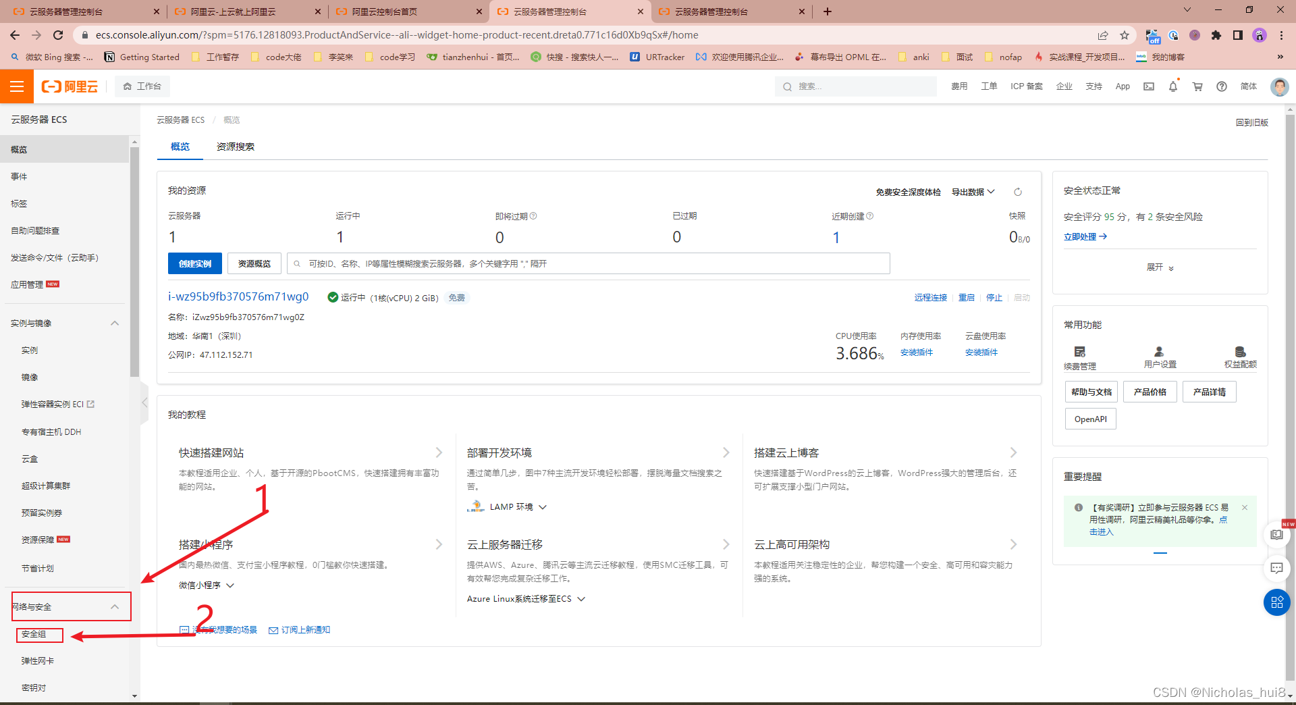Open 镜像 in the sidebar

coord(30,377)
